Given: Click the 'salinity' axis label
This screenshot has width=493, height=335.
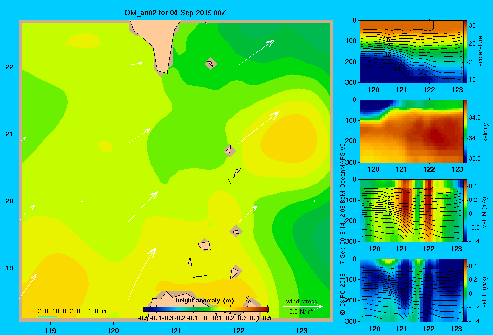Looking at the screenshot, I should (485, 132).
